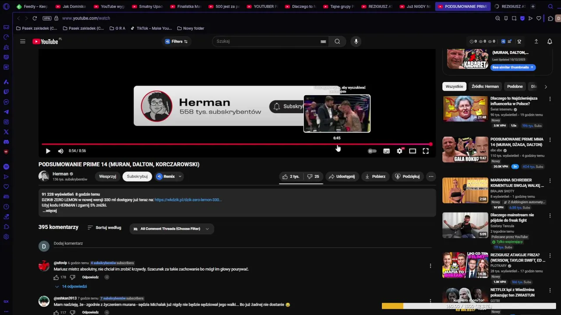Open the on-screen keyboard icon in search
This screenshot has width=561, height=315.
[x=323, y=42]
